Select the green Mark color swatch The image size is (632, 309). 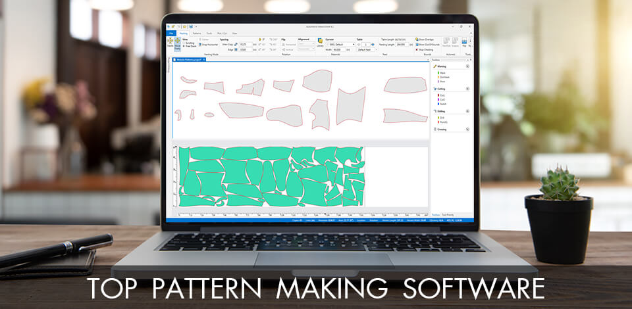click(438, 73)
